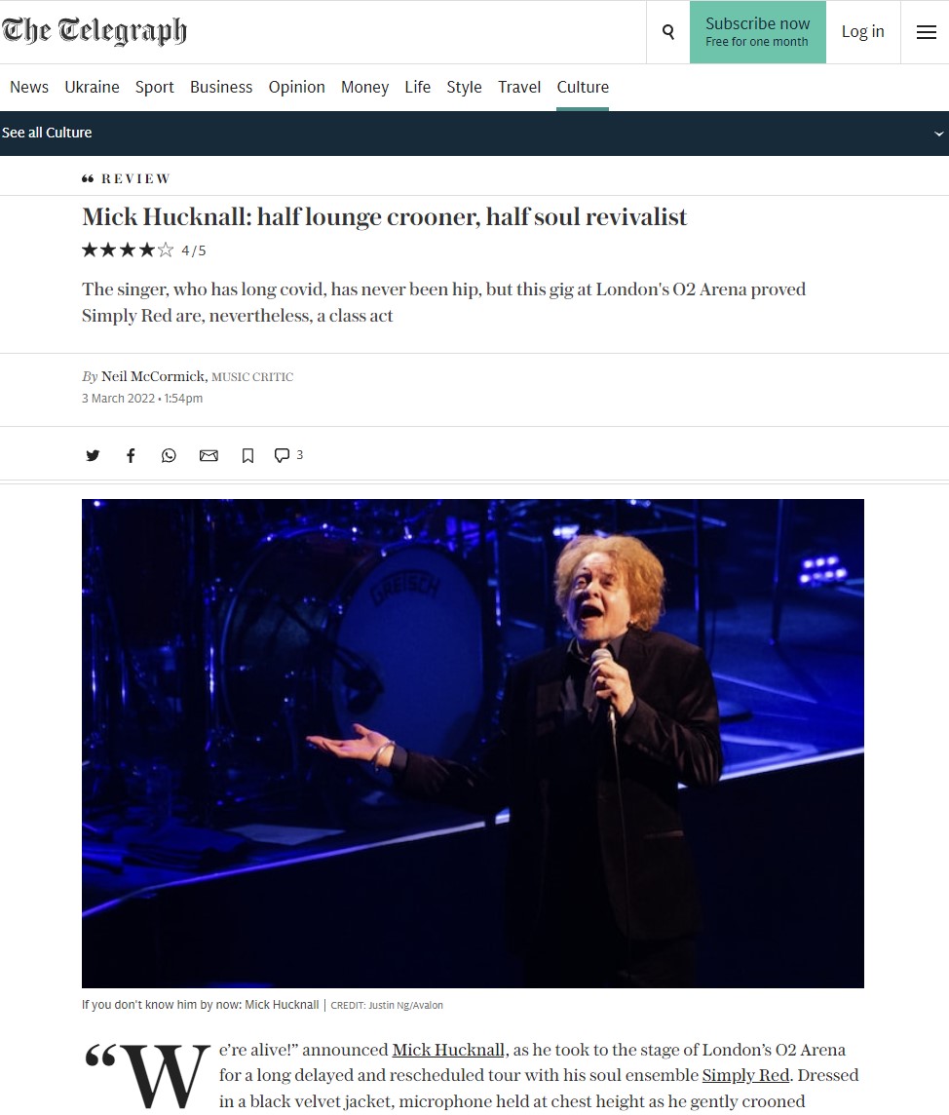The height and width of the screenshot is (1115, 949).
Task: Share article on Facebook
Action: 131,455
